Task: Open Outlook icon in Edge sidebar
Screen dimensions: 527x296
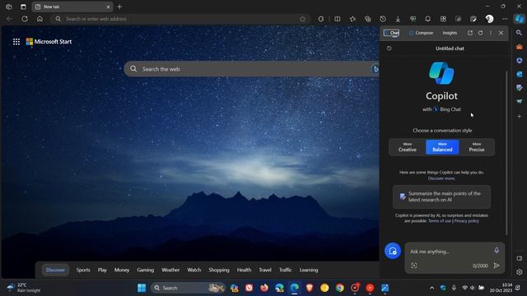Action: click(x=520, y=74)
